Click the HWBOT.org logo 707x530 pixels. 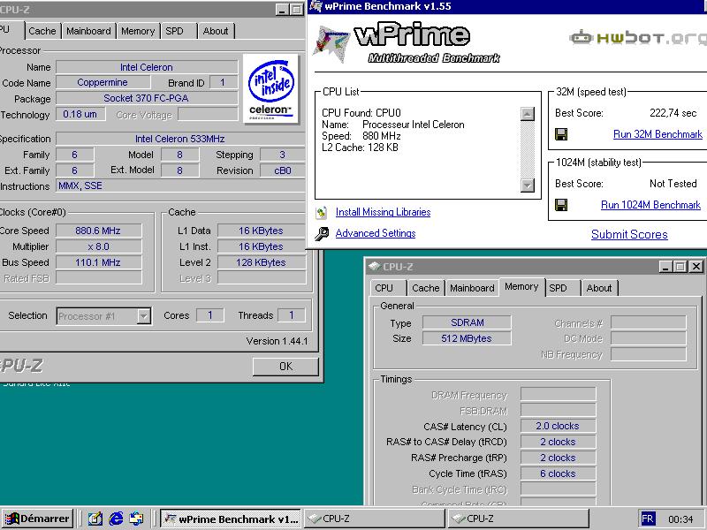tap(638, 37)
